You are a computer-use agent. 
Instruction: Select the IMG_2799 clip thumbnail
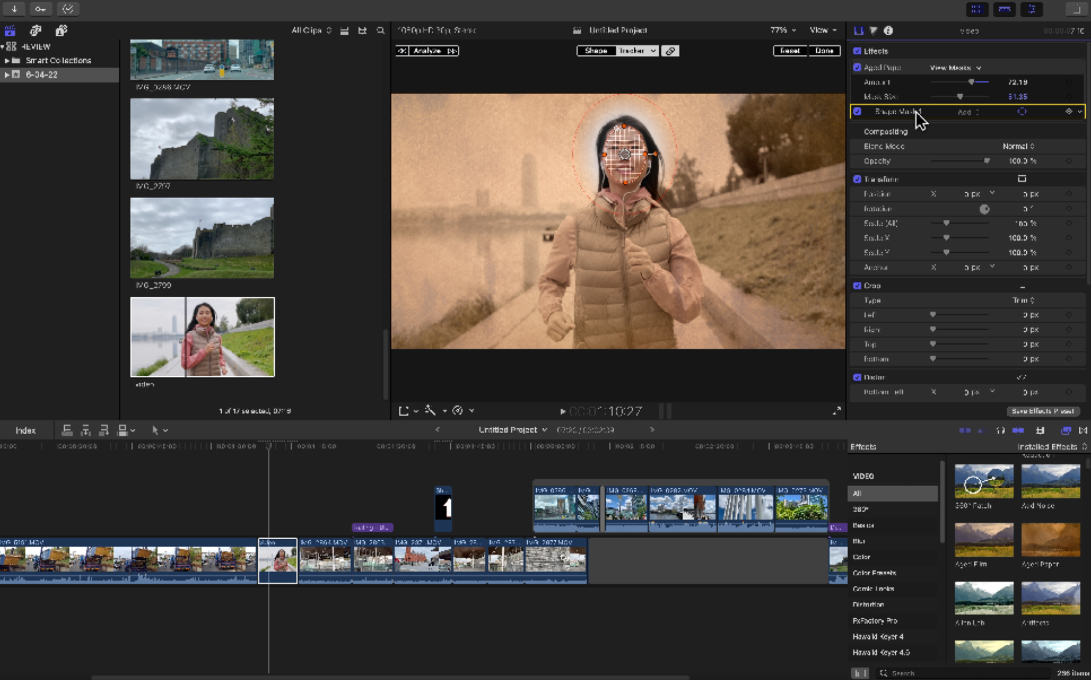pos(202,238)
